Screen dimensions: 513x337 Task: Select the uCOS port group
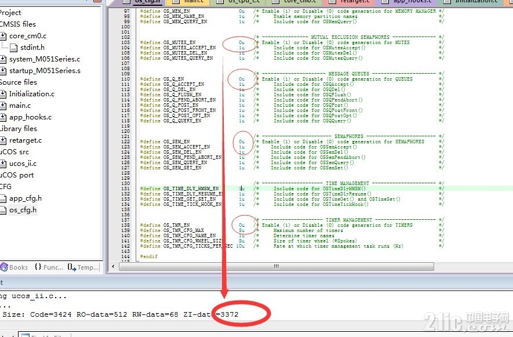click(17, 175)
